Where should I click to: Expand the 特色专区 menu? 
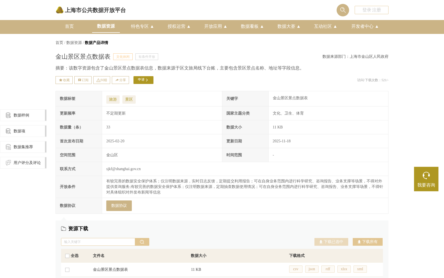[x=142, y=26]
